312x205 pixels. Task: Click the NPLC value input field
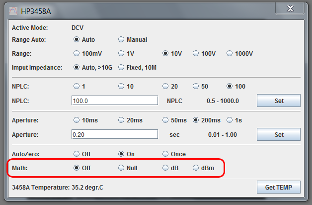(115, 101)
